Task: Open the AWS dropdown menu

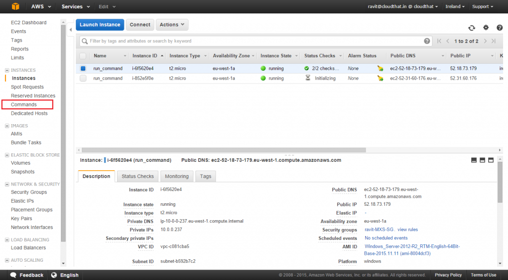Action: coord(41,6)
